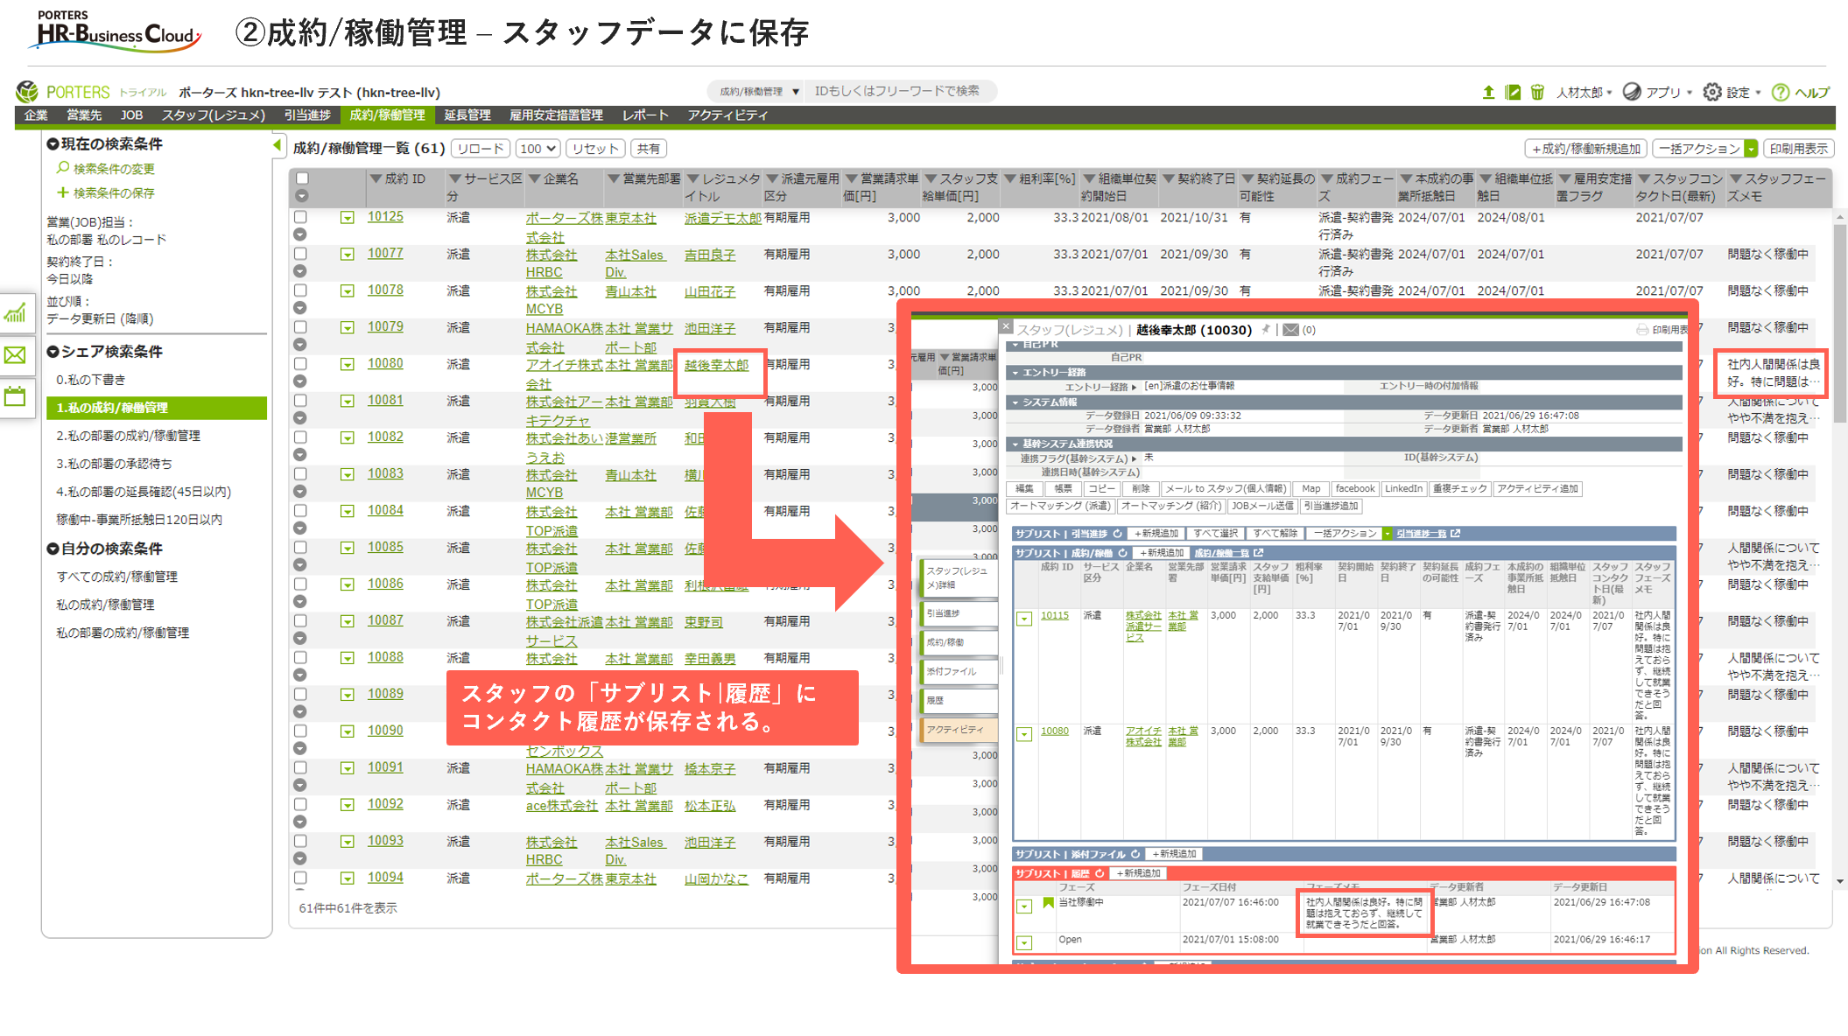
Task: Click the grey circle icon under row 10125
Action: tap(300, 234)
